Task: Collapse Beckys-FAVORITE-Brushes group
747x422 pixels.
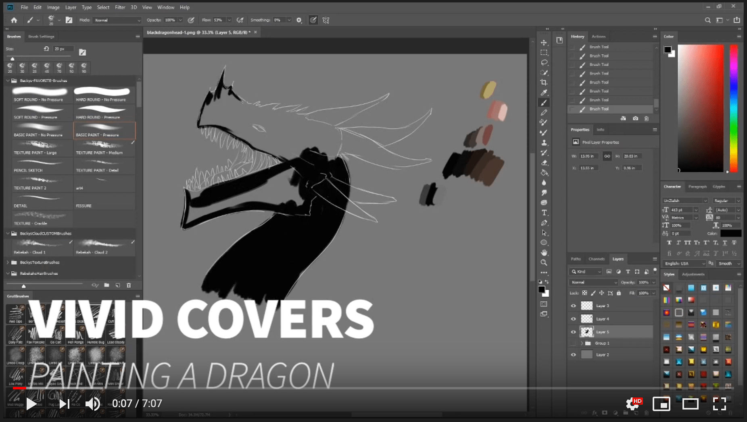Action: pos(8,81)
